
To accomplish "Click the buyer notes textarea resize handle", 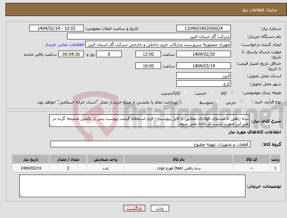I will [21, 195].
